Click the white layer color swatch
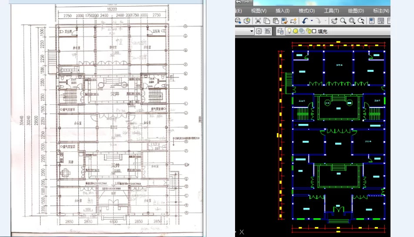This screenshot has width=414, height=237. (x=314, y=31)
